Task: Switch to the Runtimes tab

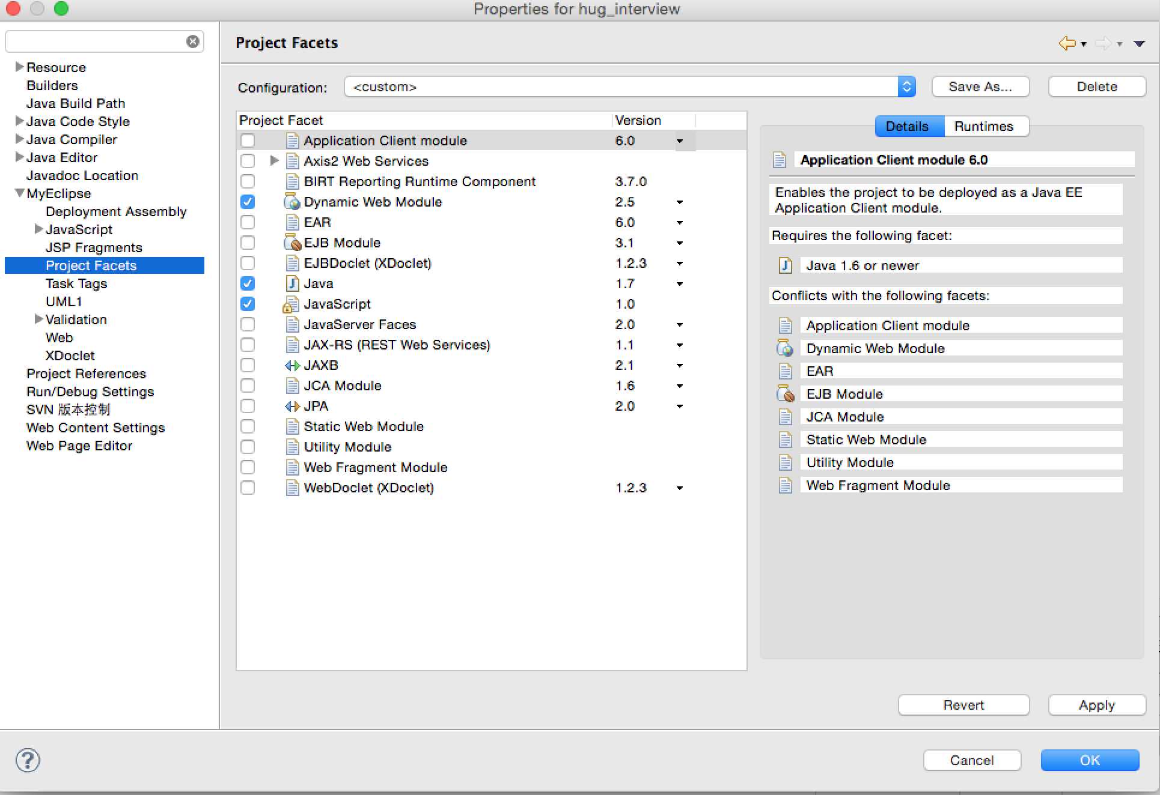Action: click(x=986, y=127)
